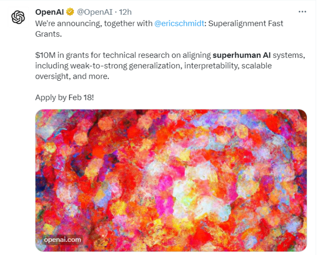The height and width of the screenshot is (255, 331).
Task: Click the word "Grants." on the second line
Action: 48,34
